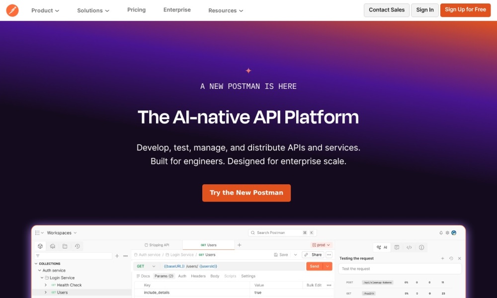Click Try the New Postman button
This screenshot has height=298, width=497.
coord(247,193)
